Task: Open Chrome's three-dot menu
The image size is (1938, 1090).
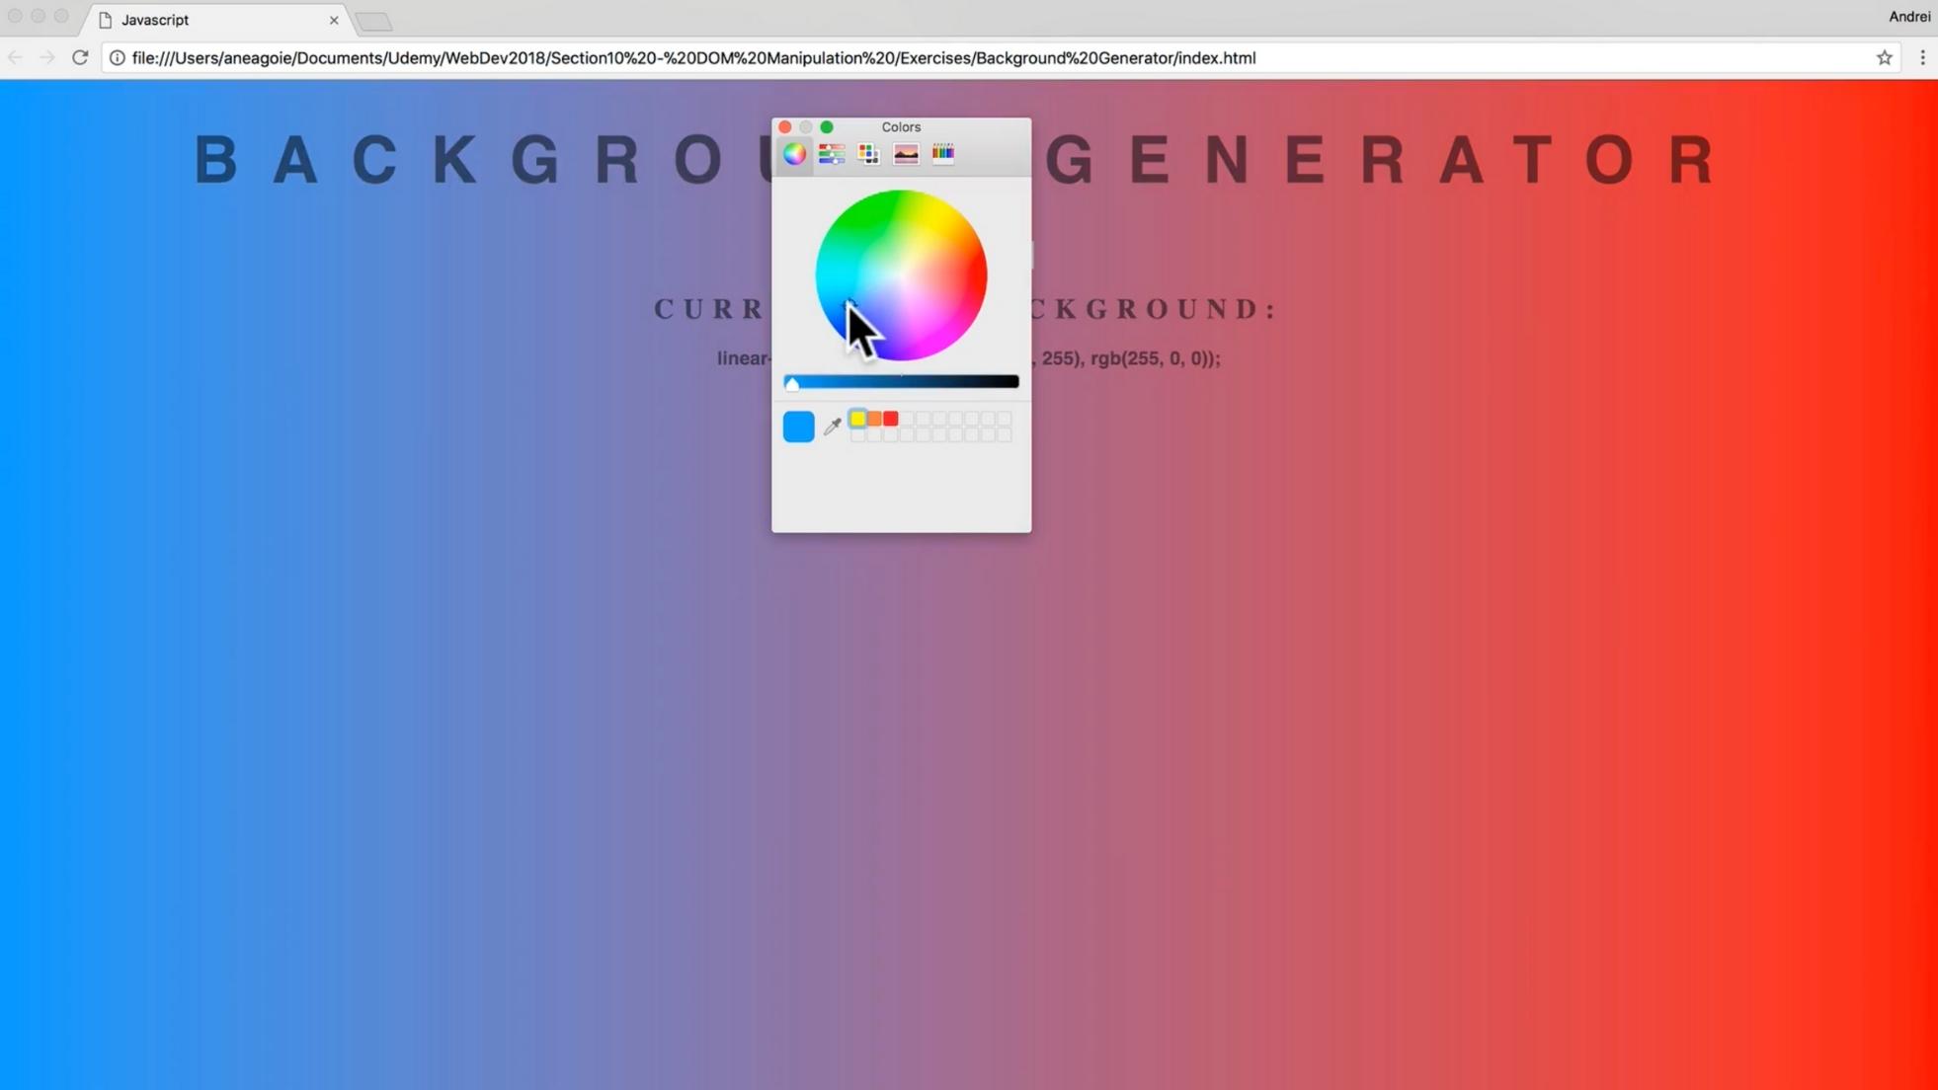Action: (x=1922, y=57)
